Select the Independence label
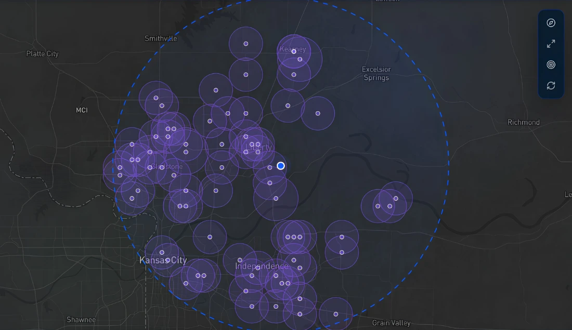 coord(262,266)
